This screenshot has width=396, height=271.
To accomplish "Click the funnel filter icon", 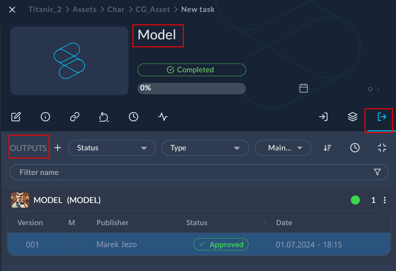I will pos(377,172).
